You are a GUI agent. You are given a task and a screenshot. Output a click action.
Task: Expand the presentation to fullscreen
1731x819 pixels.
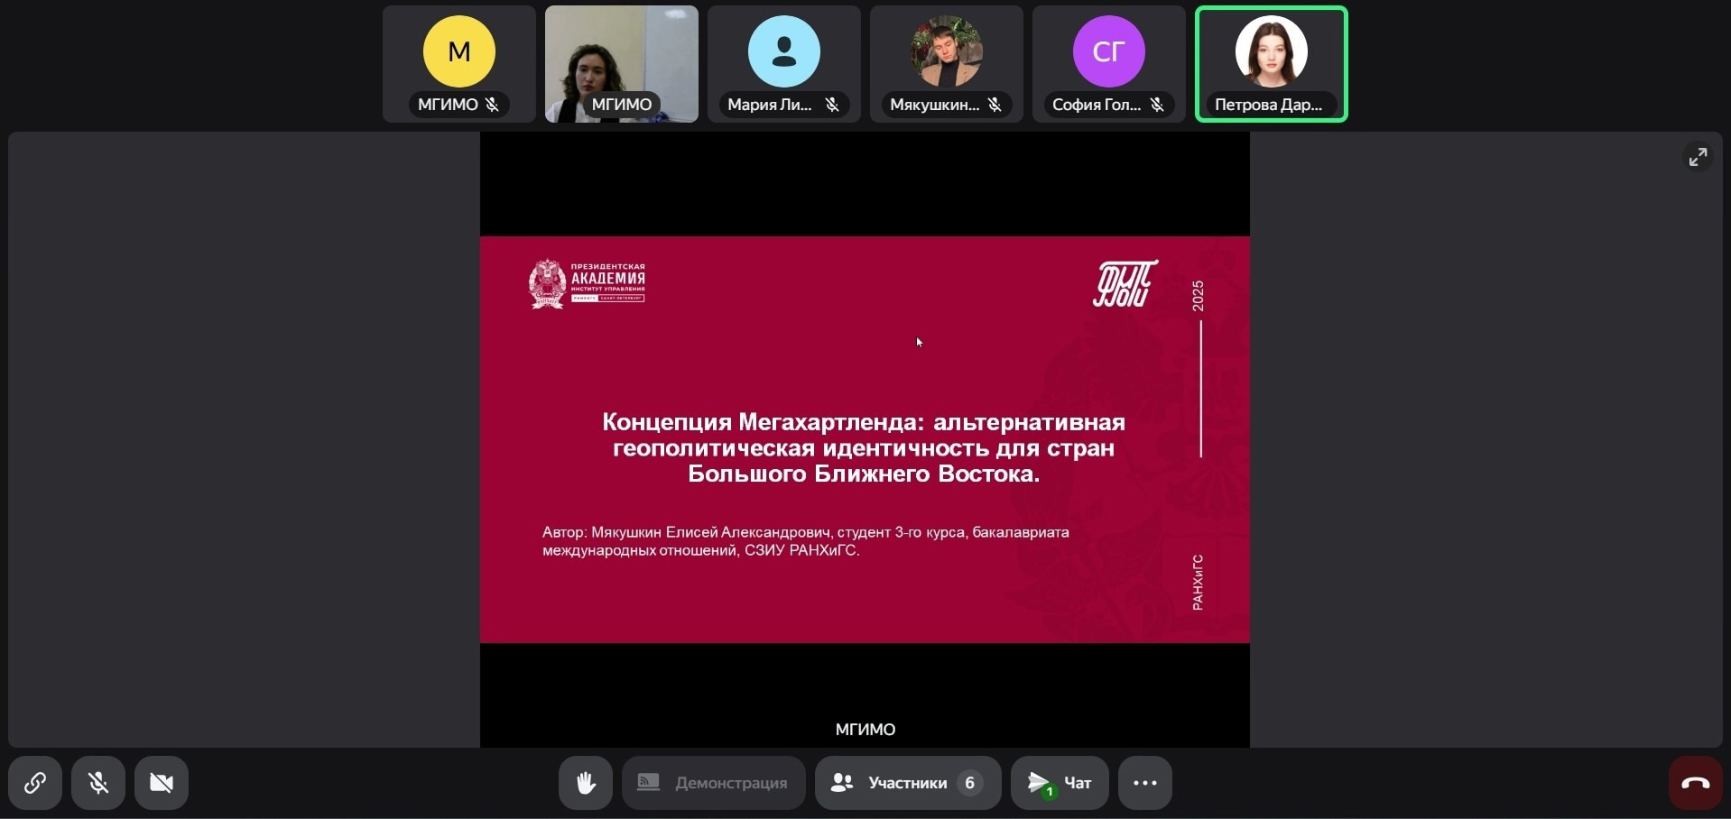pyautogui.click(x=1698, y=157)
